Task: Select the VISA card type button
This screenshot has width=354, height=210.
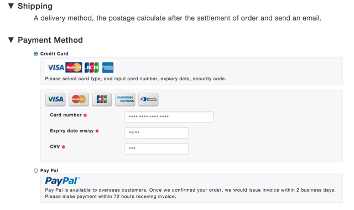Action: coord(55,99)
